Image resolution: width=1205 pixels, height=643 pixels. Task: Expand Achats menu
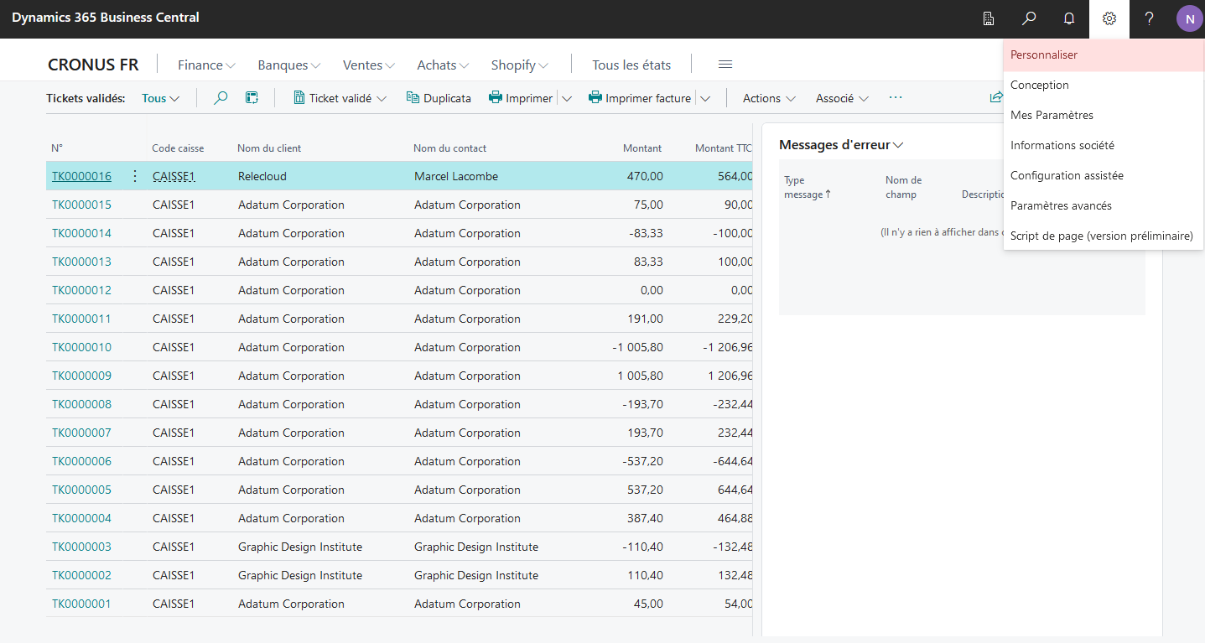443,65
